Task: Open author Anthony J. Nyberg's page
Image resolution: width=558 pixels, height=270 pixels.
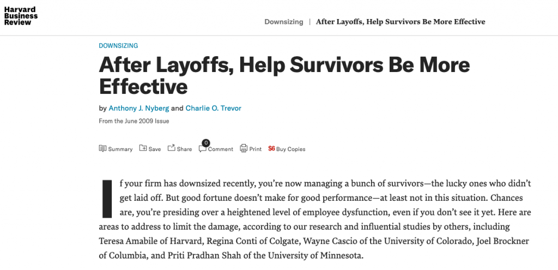Action: coord(139,109)
